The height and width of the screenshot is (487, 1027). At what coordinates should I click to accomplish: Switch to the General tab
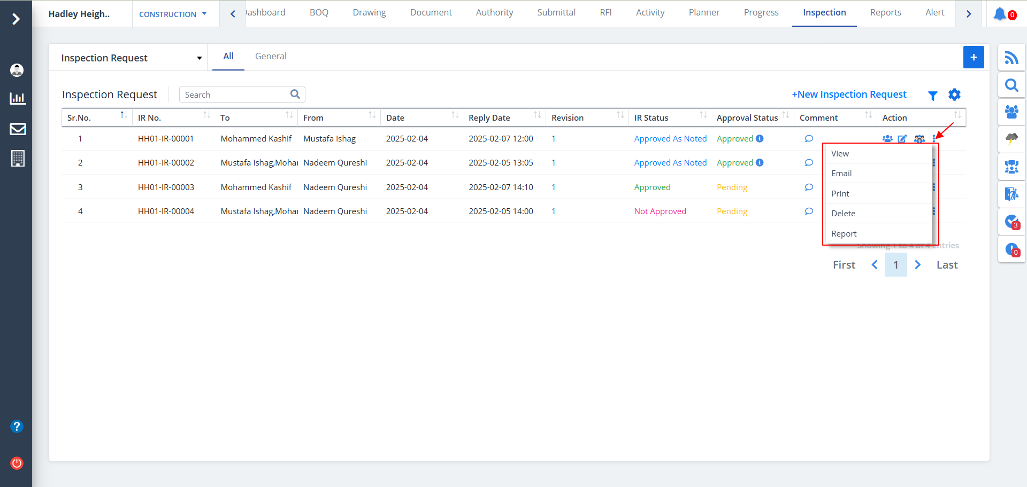271,57
